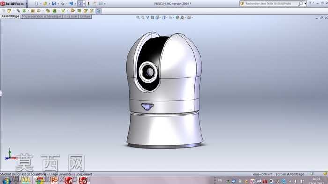The image size is (328, 184).
Task: Click the yellow Insert Components icon
Action: point(9,11)
